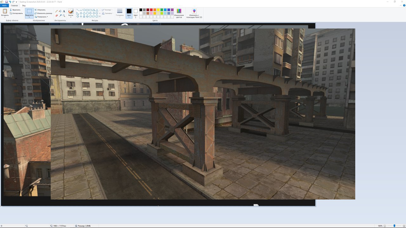Click the pasted screenshot on the canvas
This screenshot has height=228, width=406.
203,114
